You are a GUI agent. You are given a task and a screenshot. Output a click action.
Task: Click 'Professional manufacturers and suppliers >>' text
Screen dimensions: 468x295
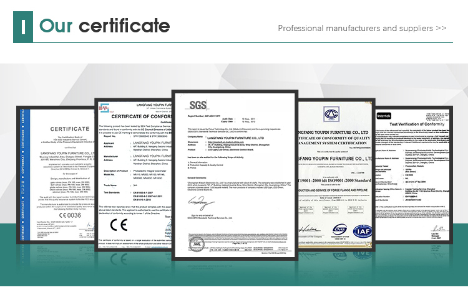pyautogui.click(x=362, y=28)
